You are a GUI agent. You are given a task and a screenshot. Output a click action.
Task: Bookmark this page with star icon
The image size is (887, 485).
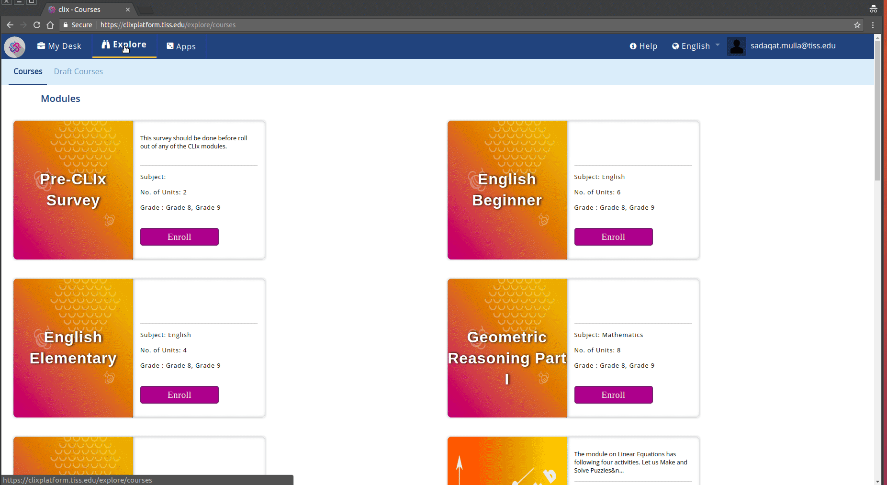(857, 25)
